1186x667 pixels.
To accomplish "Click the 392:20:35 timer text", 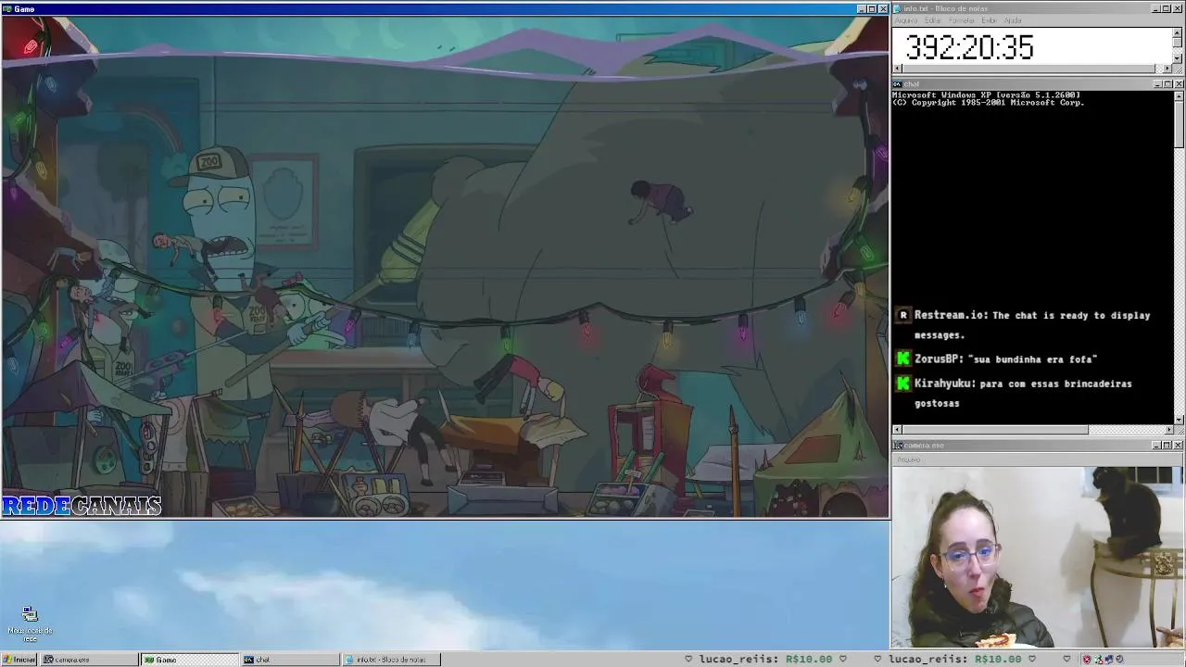I will point(969,47).
